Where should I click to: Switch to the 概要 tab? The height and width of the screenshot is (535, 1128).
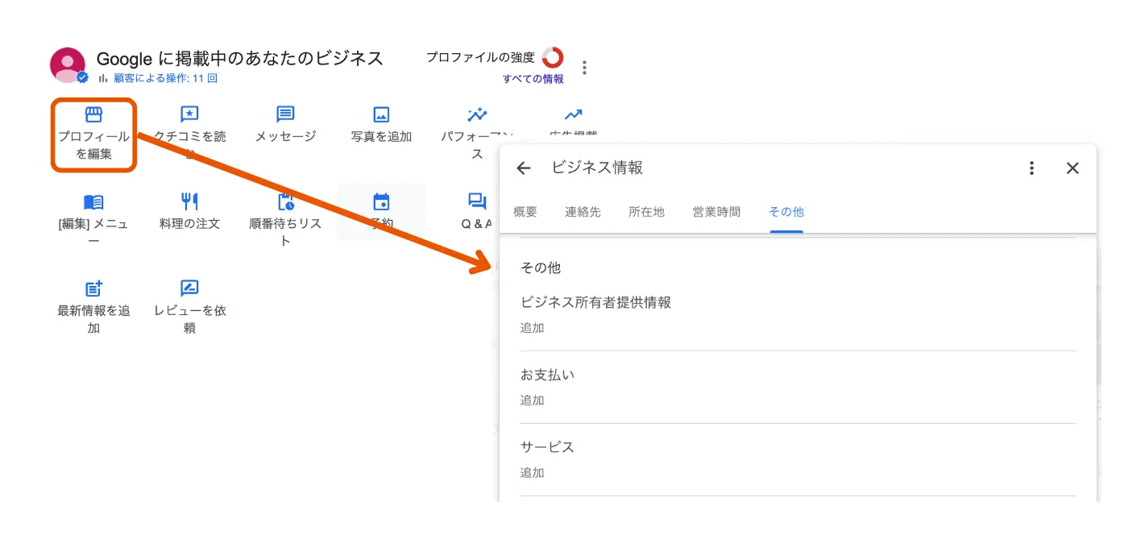coord(525,212)
